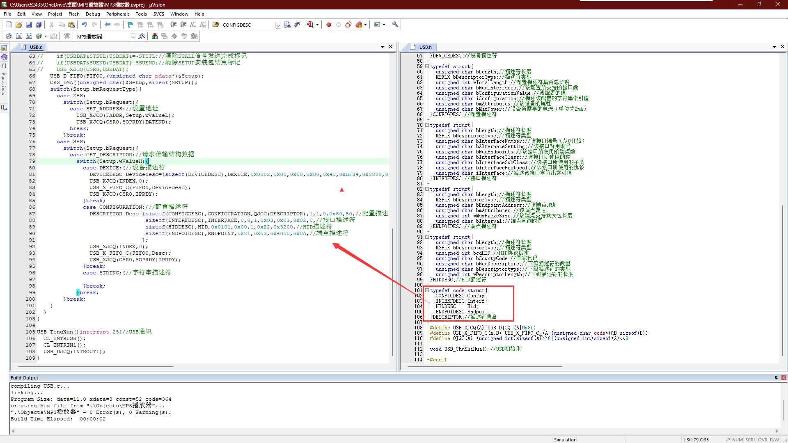Open Manage Project Items icon
Viewport: 788px width, 443px height.
click(155, 36)
